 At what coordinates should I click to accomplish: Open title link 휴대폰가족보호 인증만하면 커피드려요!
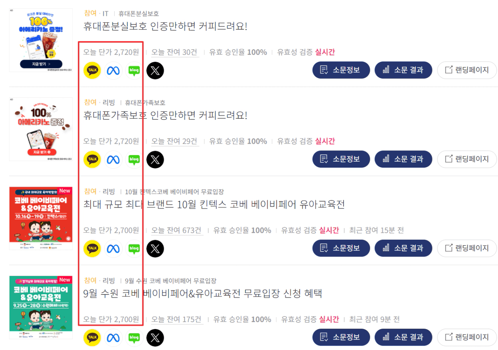165,115
